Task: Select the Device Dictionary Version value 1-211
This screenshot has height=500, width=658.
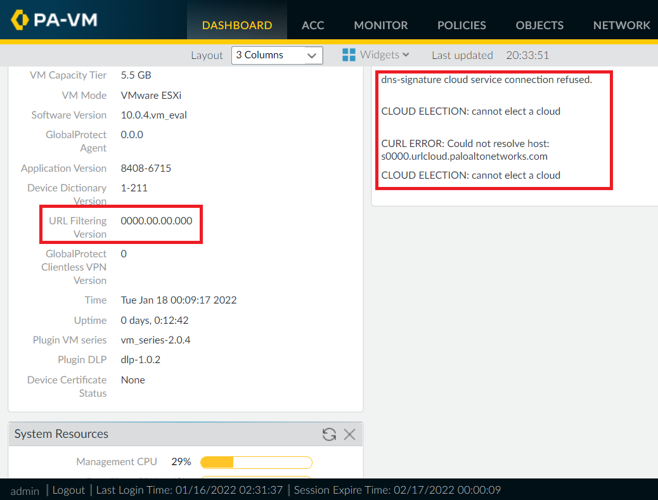Action: (134, 188)
